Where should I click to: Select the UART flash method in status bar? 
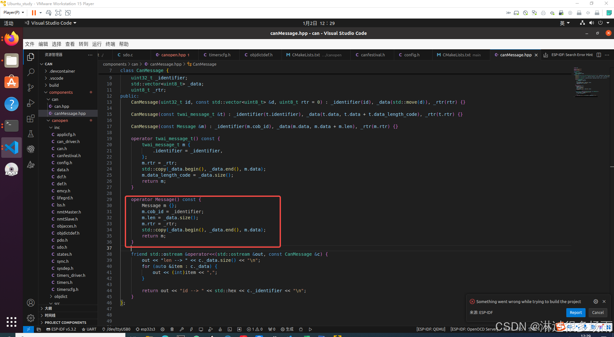pos(89,329)
